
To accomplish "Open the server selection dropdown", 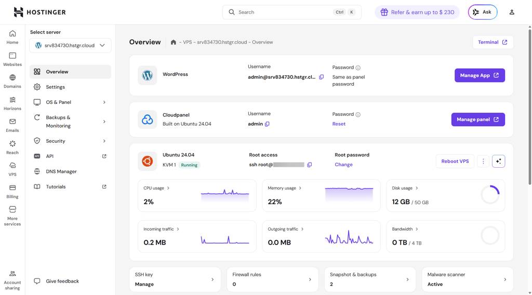I will click(70, 45).
